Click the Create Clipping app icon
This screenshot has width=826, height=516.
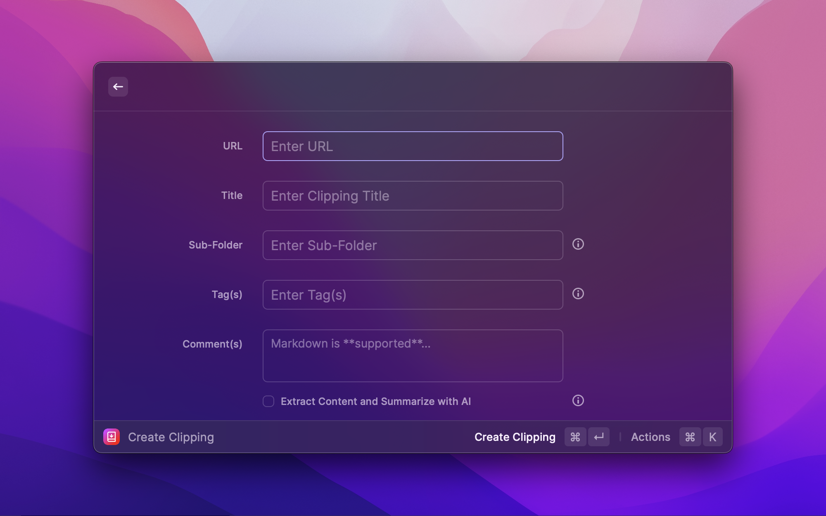111,437
